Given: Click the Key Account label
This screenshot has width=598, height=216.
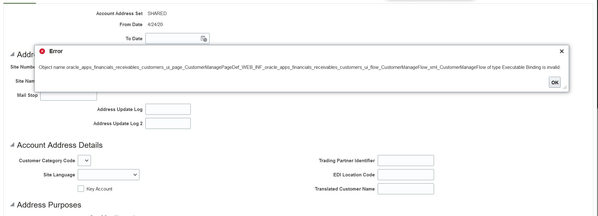Looking at the screenshot, I should pos(99,189).
